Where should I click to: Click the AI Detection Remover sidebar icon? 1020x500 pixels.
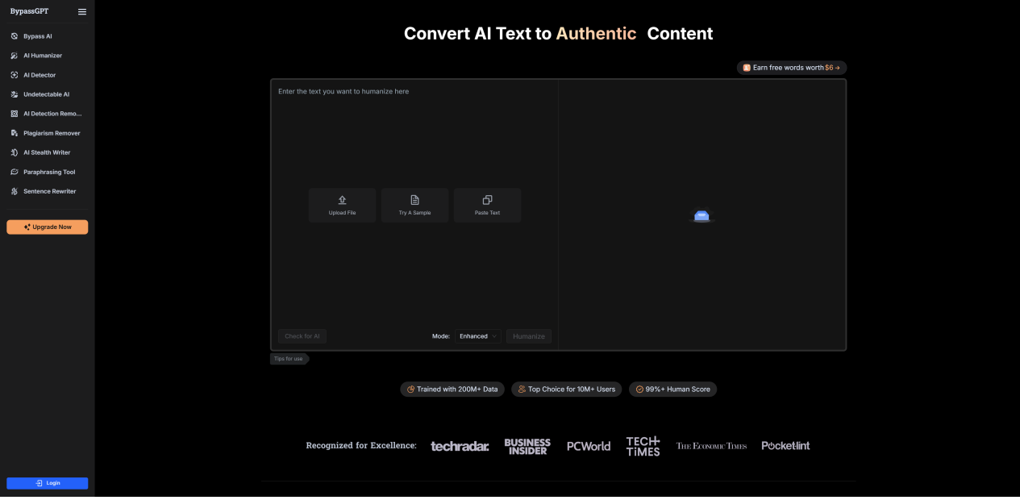pos(15,114)
